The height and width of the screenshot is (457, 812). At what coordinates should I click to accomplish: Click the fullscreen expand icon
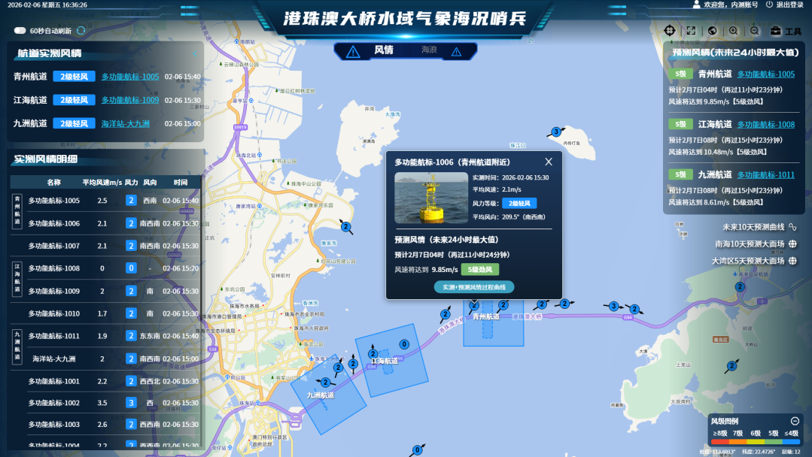(691, 31)
